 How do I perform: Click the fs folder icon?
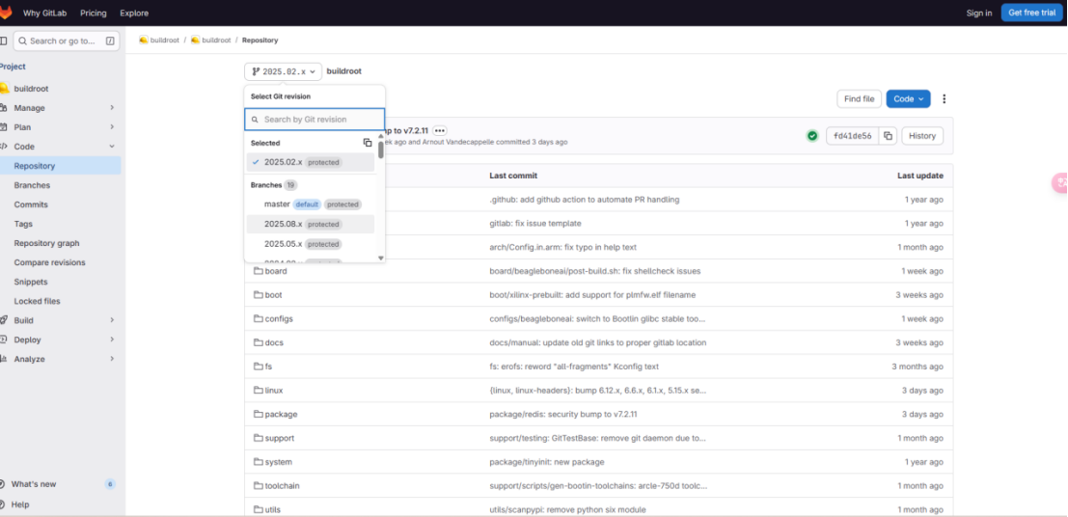pyautogui.click(x=259, y=367)
